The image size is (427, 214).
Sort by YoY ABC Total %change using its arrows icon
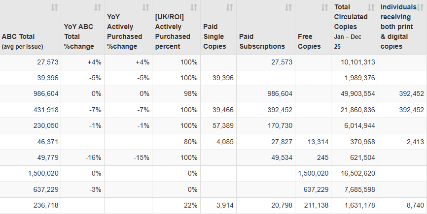click(x=98, y=8)
